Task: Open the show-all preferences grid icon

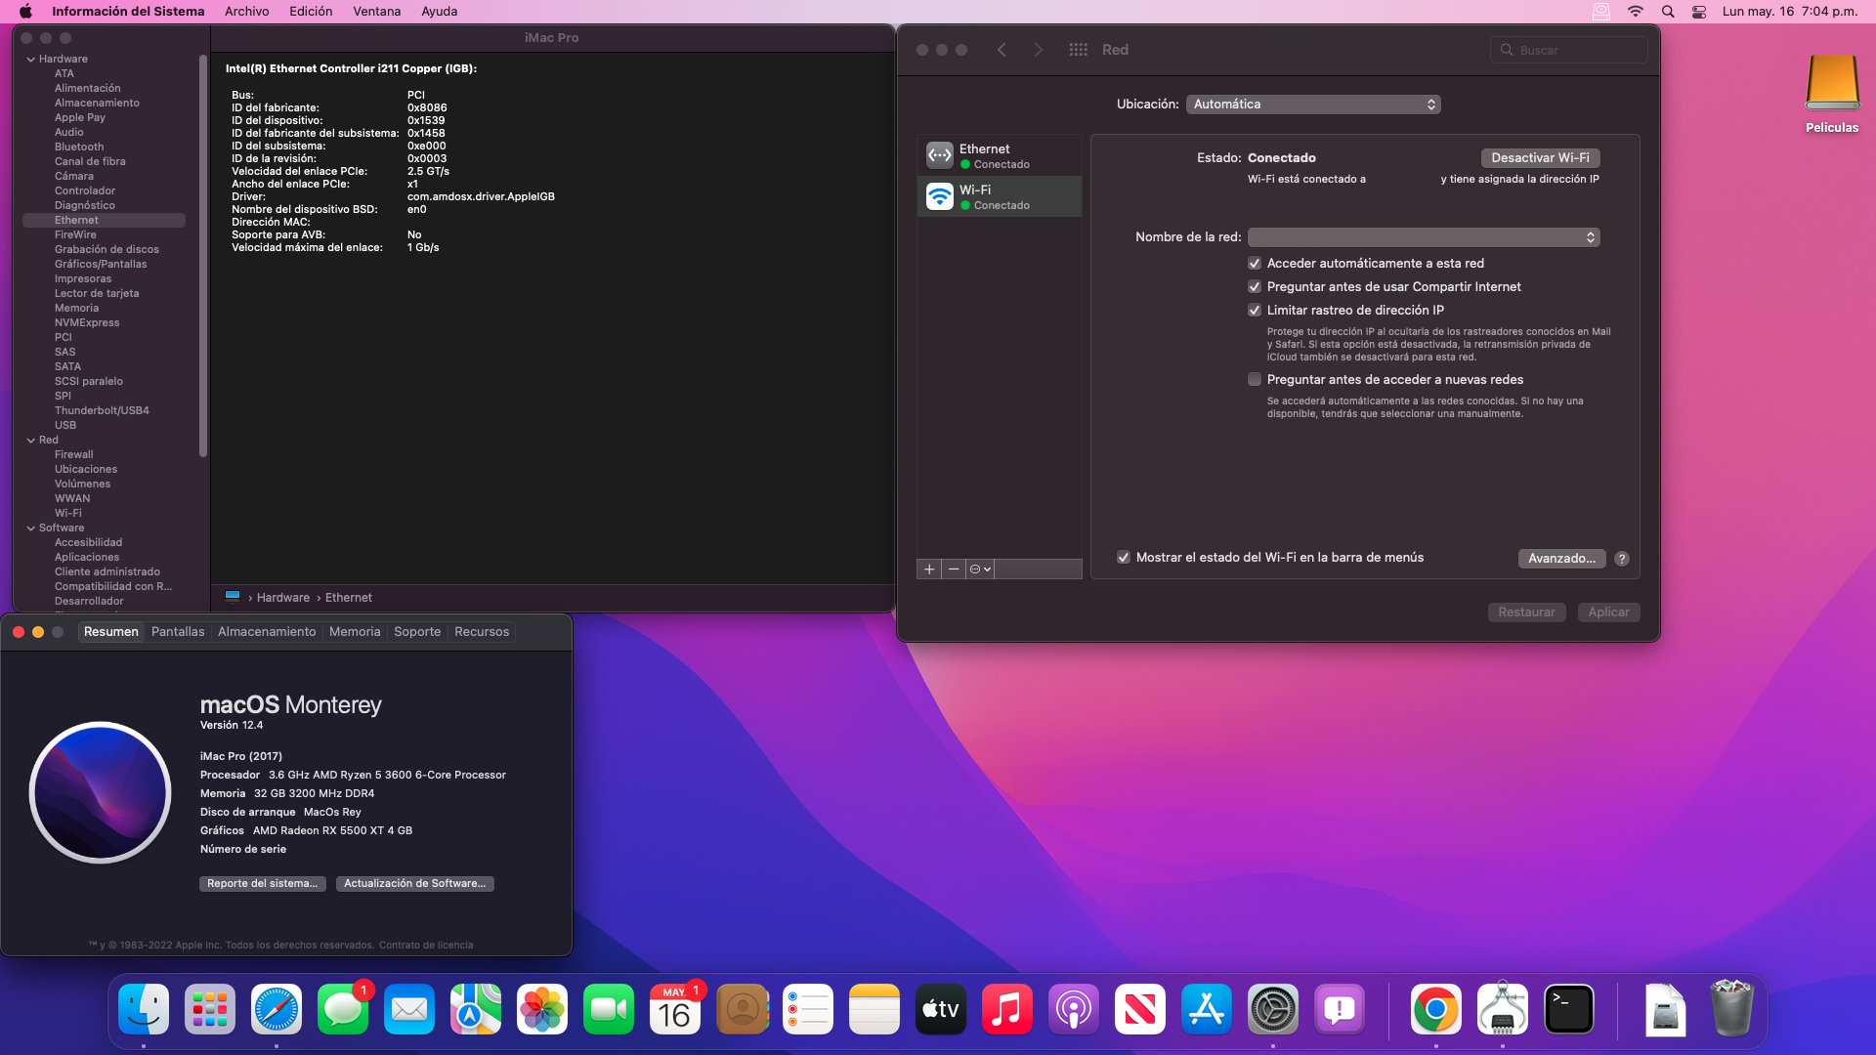Action: tap(1078, 50)
